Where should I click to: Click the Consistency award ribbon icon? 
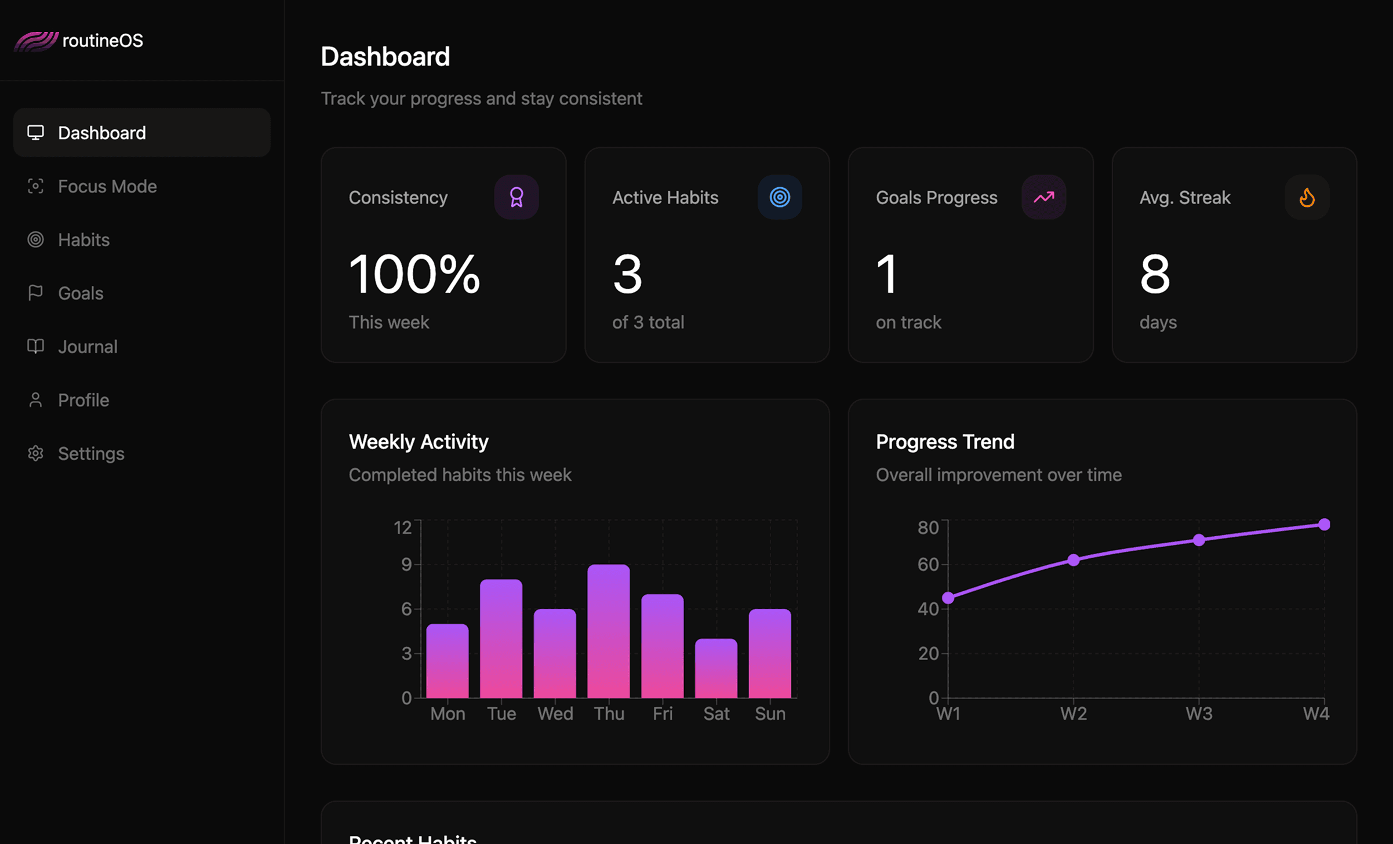tap(516, 197)
